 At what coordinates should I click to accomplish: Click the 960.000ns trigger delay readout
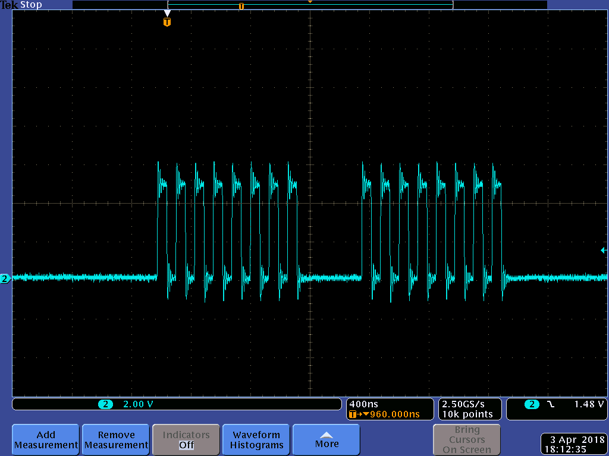click(395, 414)
